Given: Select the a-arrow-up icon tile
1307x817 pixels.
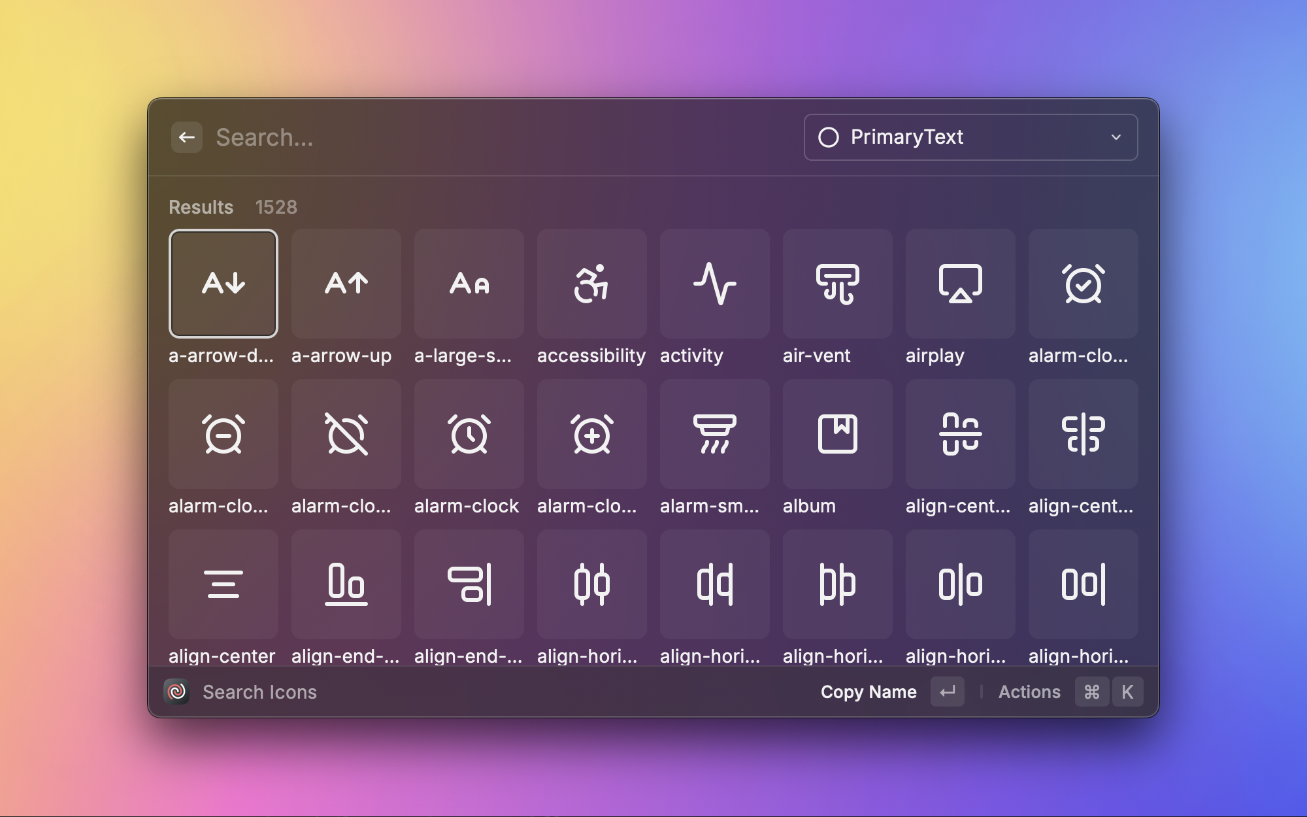Looking at the screenshot, I should (x=346, y=284).
